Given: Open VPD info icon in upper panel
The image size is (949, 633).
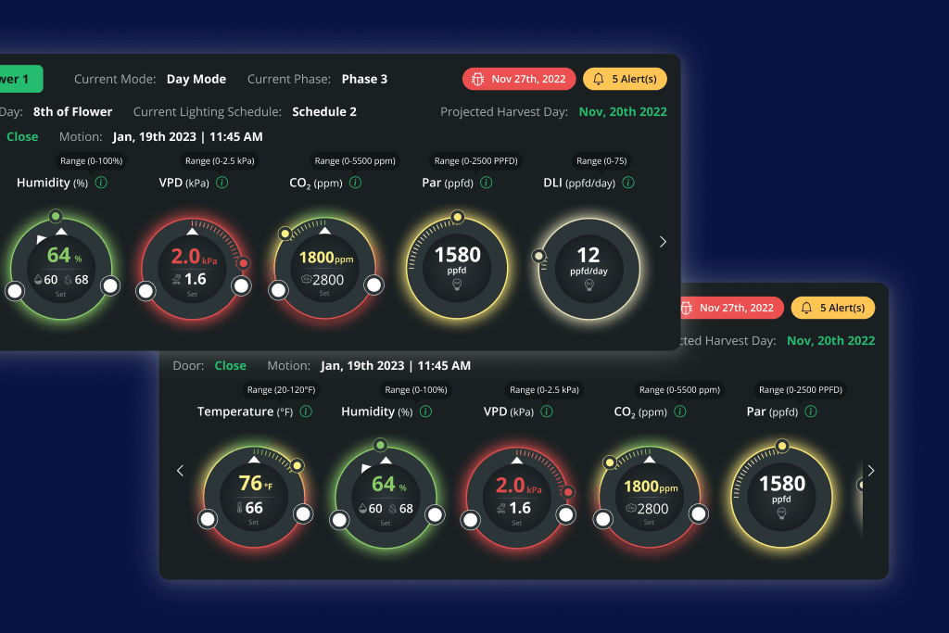Looking at the screenshot, I should coord(222,183).
